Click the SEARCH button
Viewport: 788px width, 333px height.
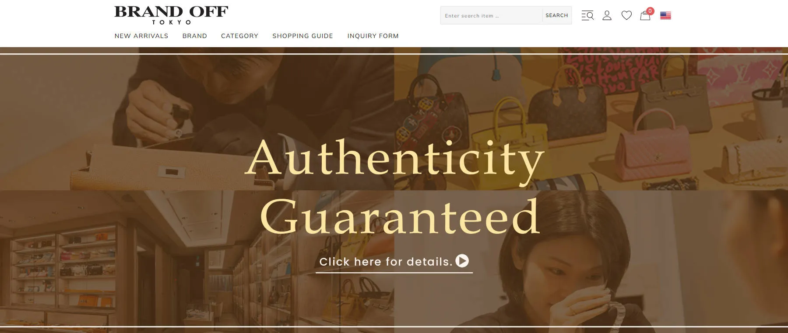point(557,15)
